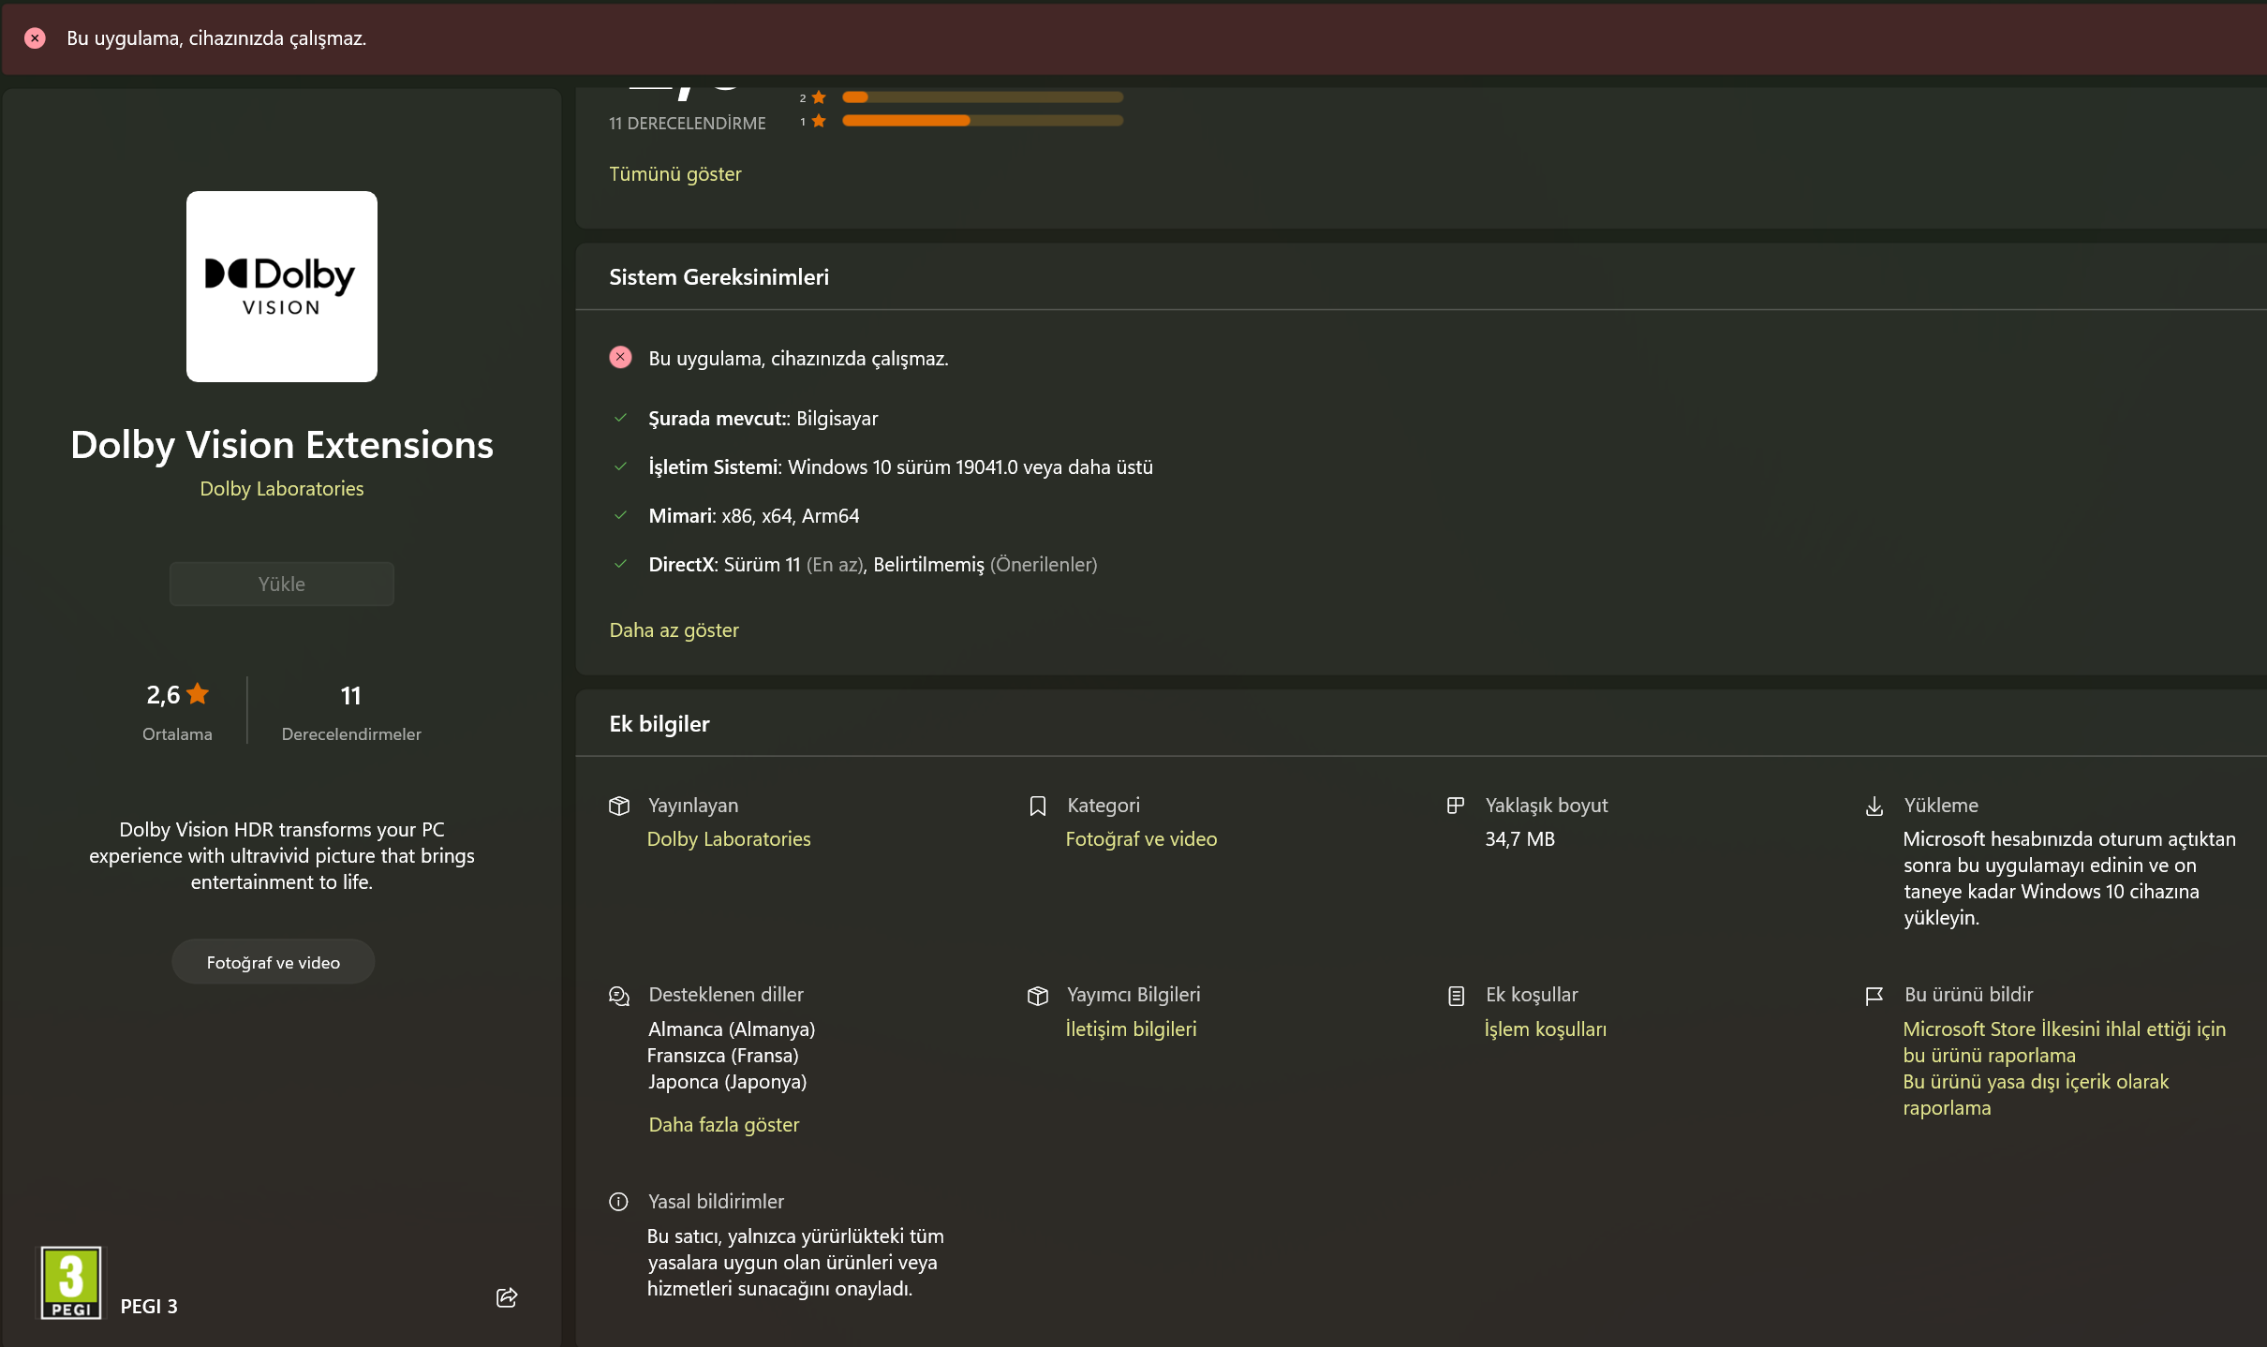Click the Dolby Vision app logo

[282, 287]
